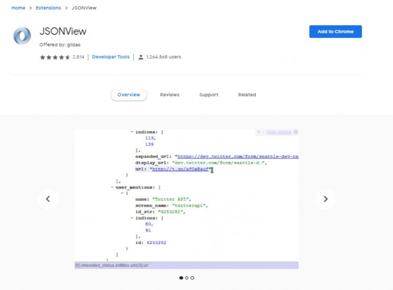The width and height of the screenshot is (393, 290).
Task: Click the gear icon beside View source
Action: 296,132
